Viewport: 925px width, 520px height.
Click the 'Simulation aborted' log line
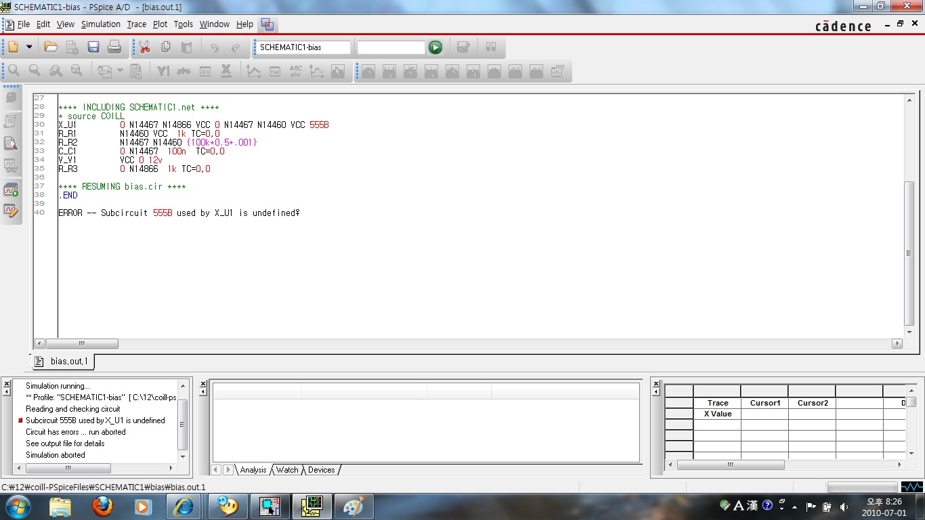(x=56, y=455)
